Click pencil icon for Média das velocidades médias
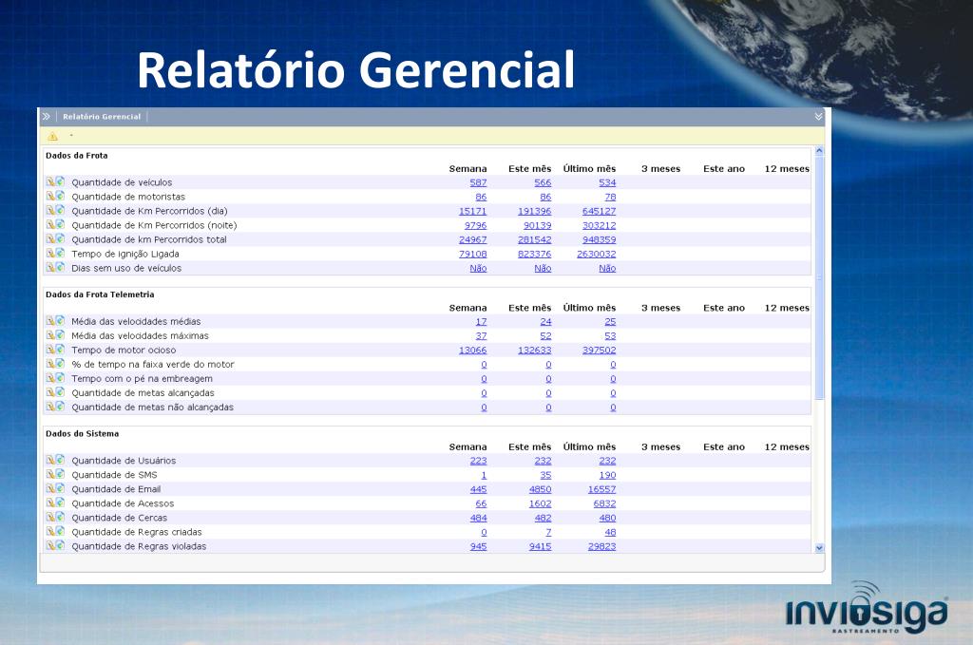The height and width of the screenshot is (645, 973). [x=50, y=321]
